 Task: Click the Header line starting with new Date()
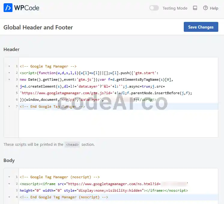(x=96, y=79)
